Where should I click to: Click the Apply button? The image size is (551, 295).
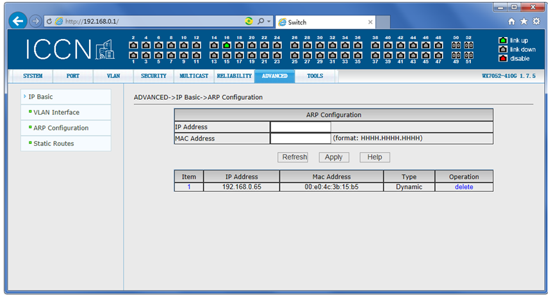click(x=333, y=157)
